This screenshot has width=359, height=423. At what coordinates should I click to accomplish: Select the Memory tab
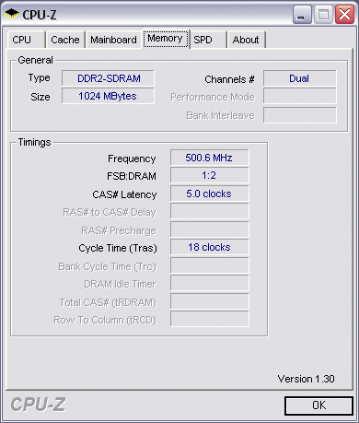(166, 39)
